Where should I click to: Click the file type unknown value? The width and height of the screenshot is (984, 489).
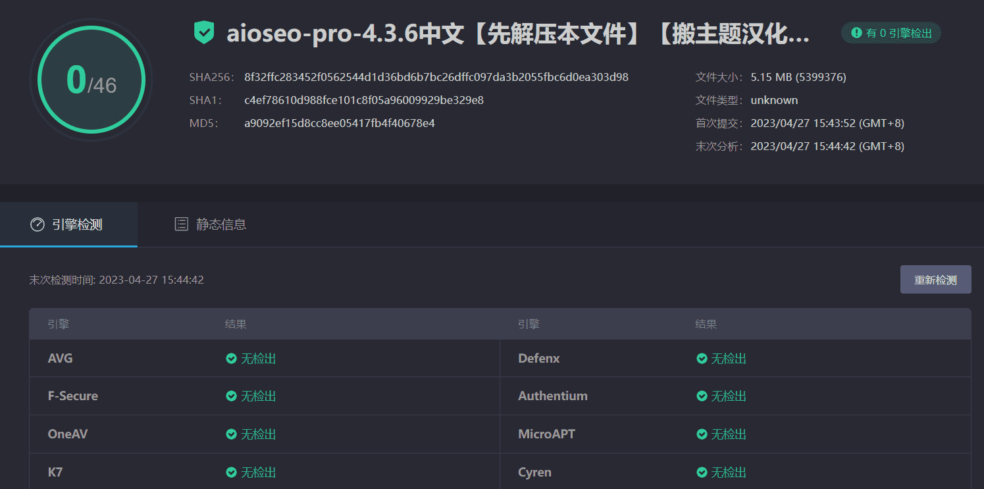pyautogui.click(x=774, y=101)
